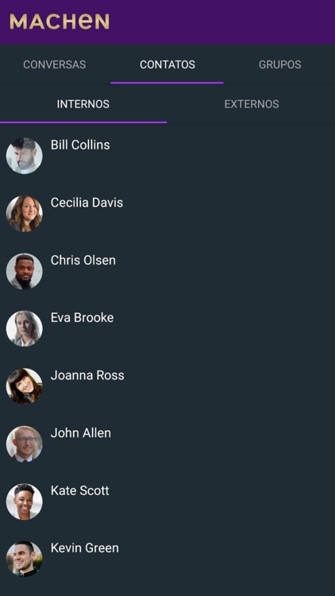Select Kate Scott's avatar
Viewport: 335px width, 596px height.
pyautogui.click(x=25, y=501)
